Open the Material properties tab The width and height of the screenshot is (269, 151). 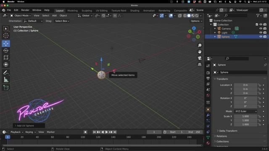tap(208, 143)
